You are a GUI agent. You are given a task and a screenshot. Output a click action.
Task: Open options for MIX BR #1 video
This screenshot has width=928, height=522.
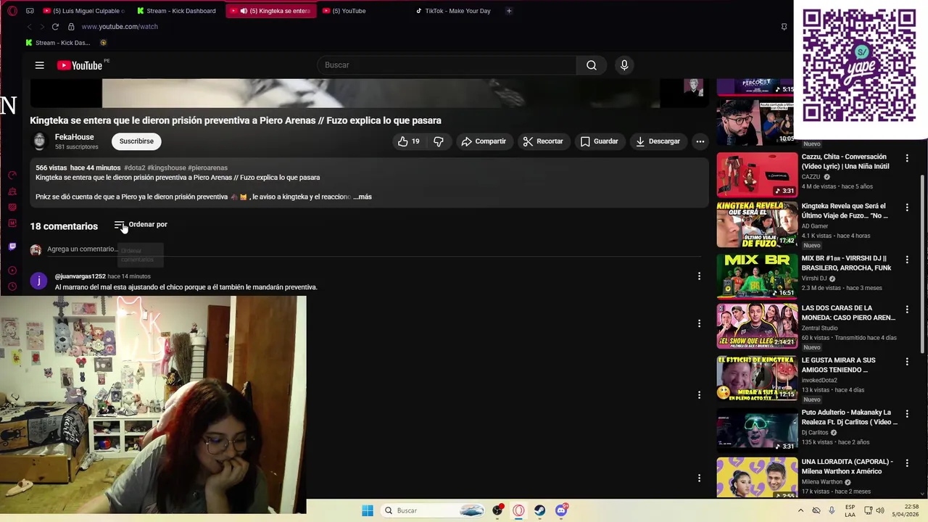click(906, 259)
